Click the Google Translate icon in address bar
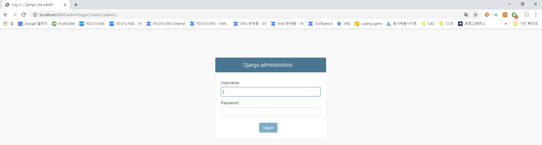The height and width of the screenshot is (145, 542). coord(467,15)
